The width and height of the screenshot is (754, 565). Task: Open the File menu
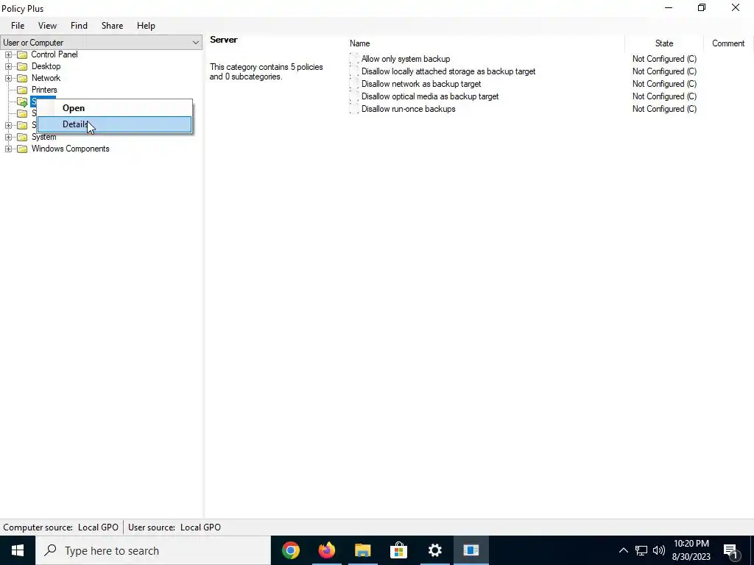pyautogui.click(x=18, y=26)
